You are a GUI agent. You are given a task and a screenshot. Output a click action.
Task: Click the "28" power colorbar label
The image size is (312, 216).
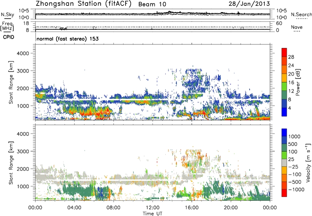point(291,57)
